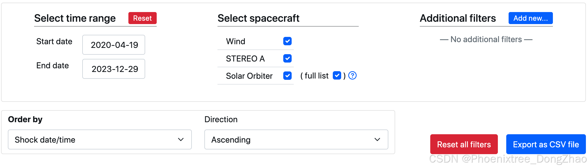Viewport: 588px width, 168px height.
Task: Click the Shock date/time dropdown chevron
Action: coord(181,139)
